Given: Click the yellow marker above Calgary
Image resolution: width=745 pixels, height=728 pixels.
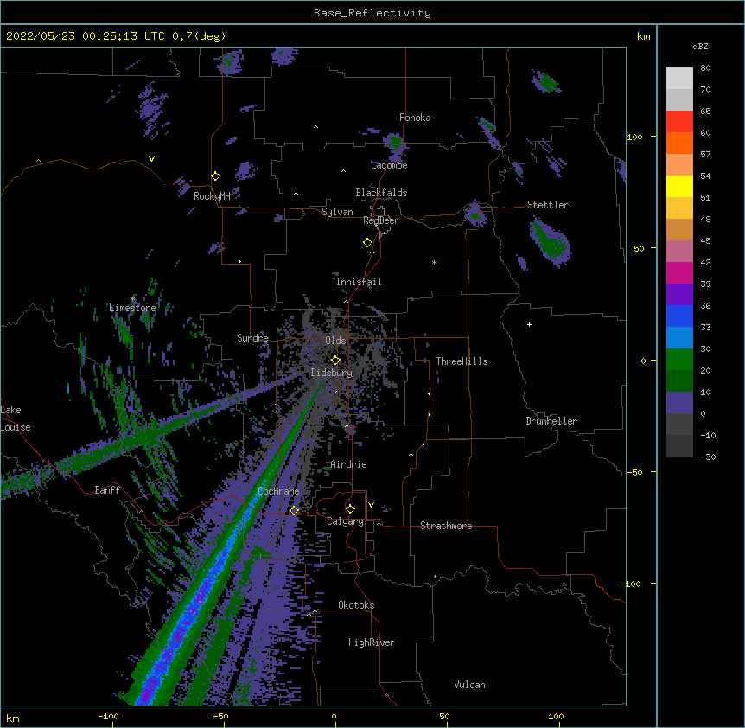Looking at the screenshot, I should point(350,509).
